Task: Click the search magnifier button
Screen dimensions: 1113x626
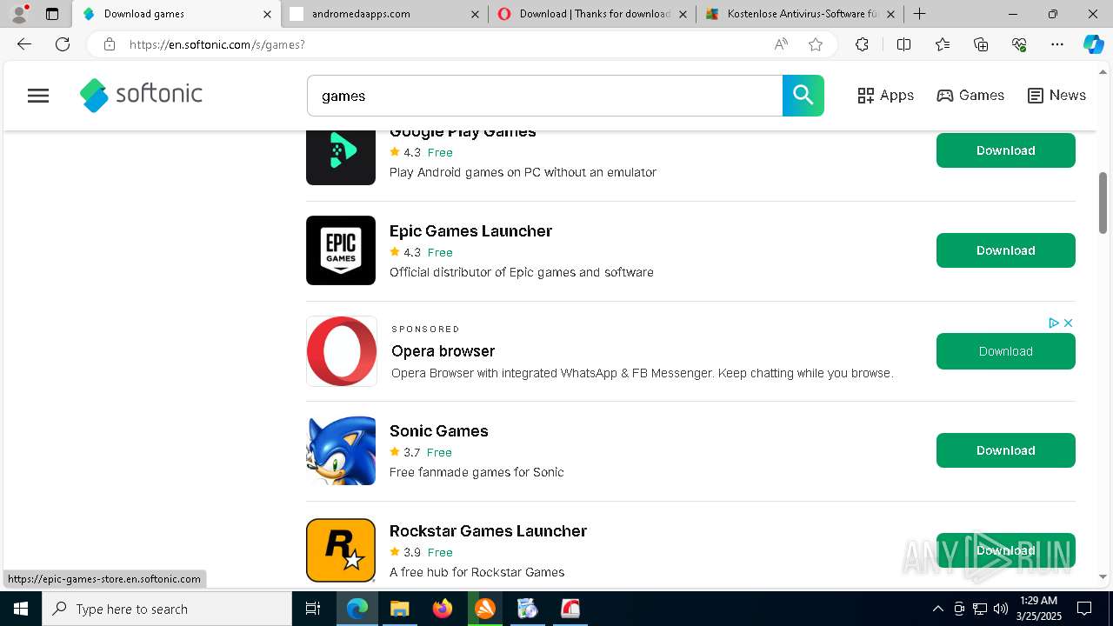Action: point(803,96)
